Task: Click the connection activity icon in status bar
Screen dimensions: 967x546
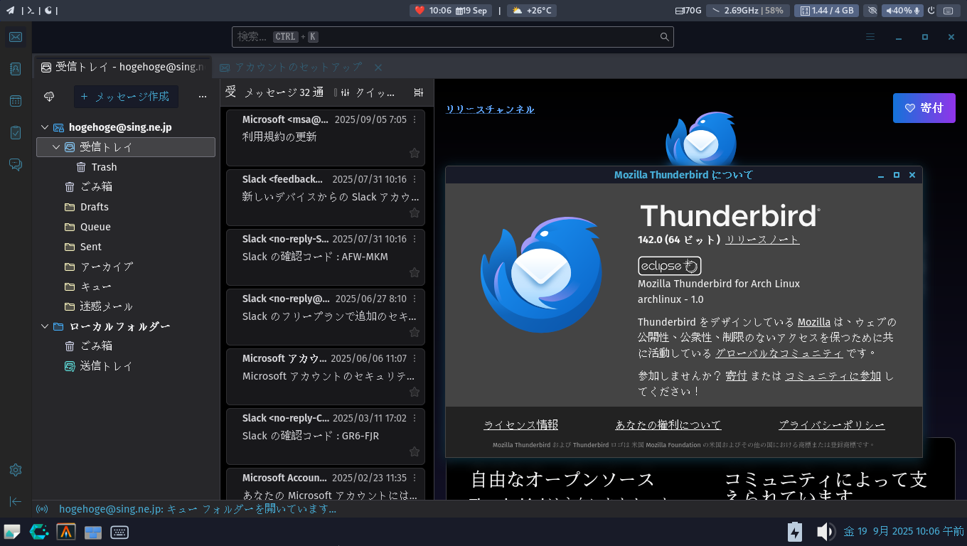Action: point(42,509)
